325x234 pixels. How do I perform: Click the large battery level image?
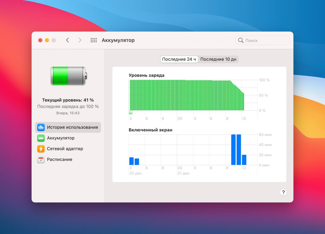click(x=69, y=76)
